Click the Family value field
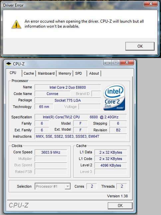 (x=42, y=123)
